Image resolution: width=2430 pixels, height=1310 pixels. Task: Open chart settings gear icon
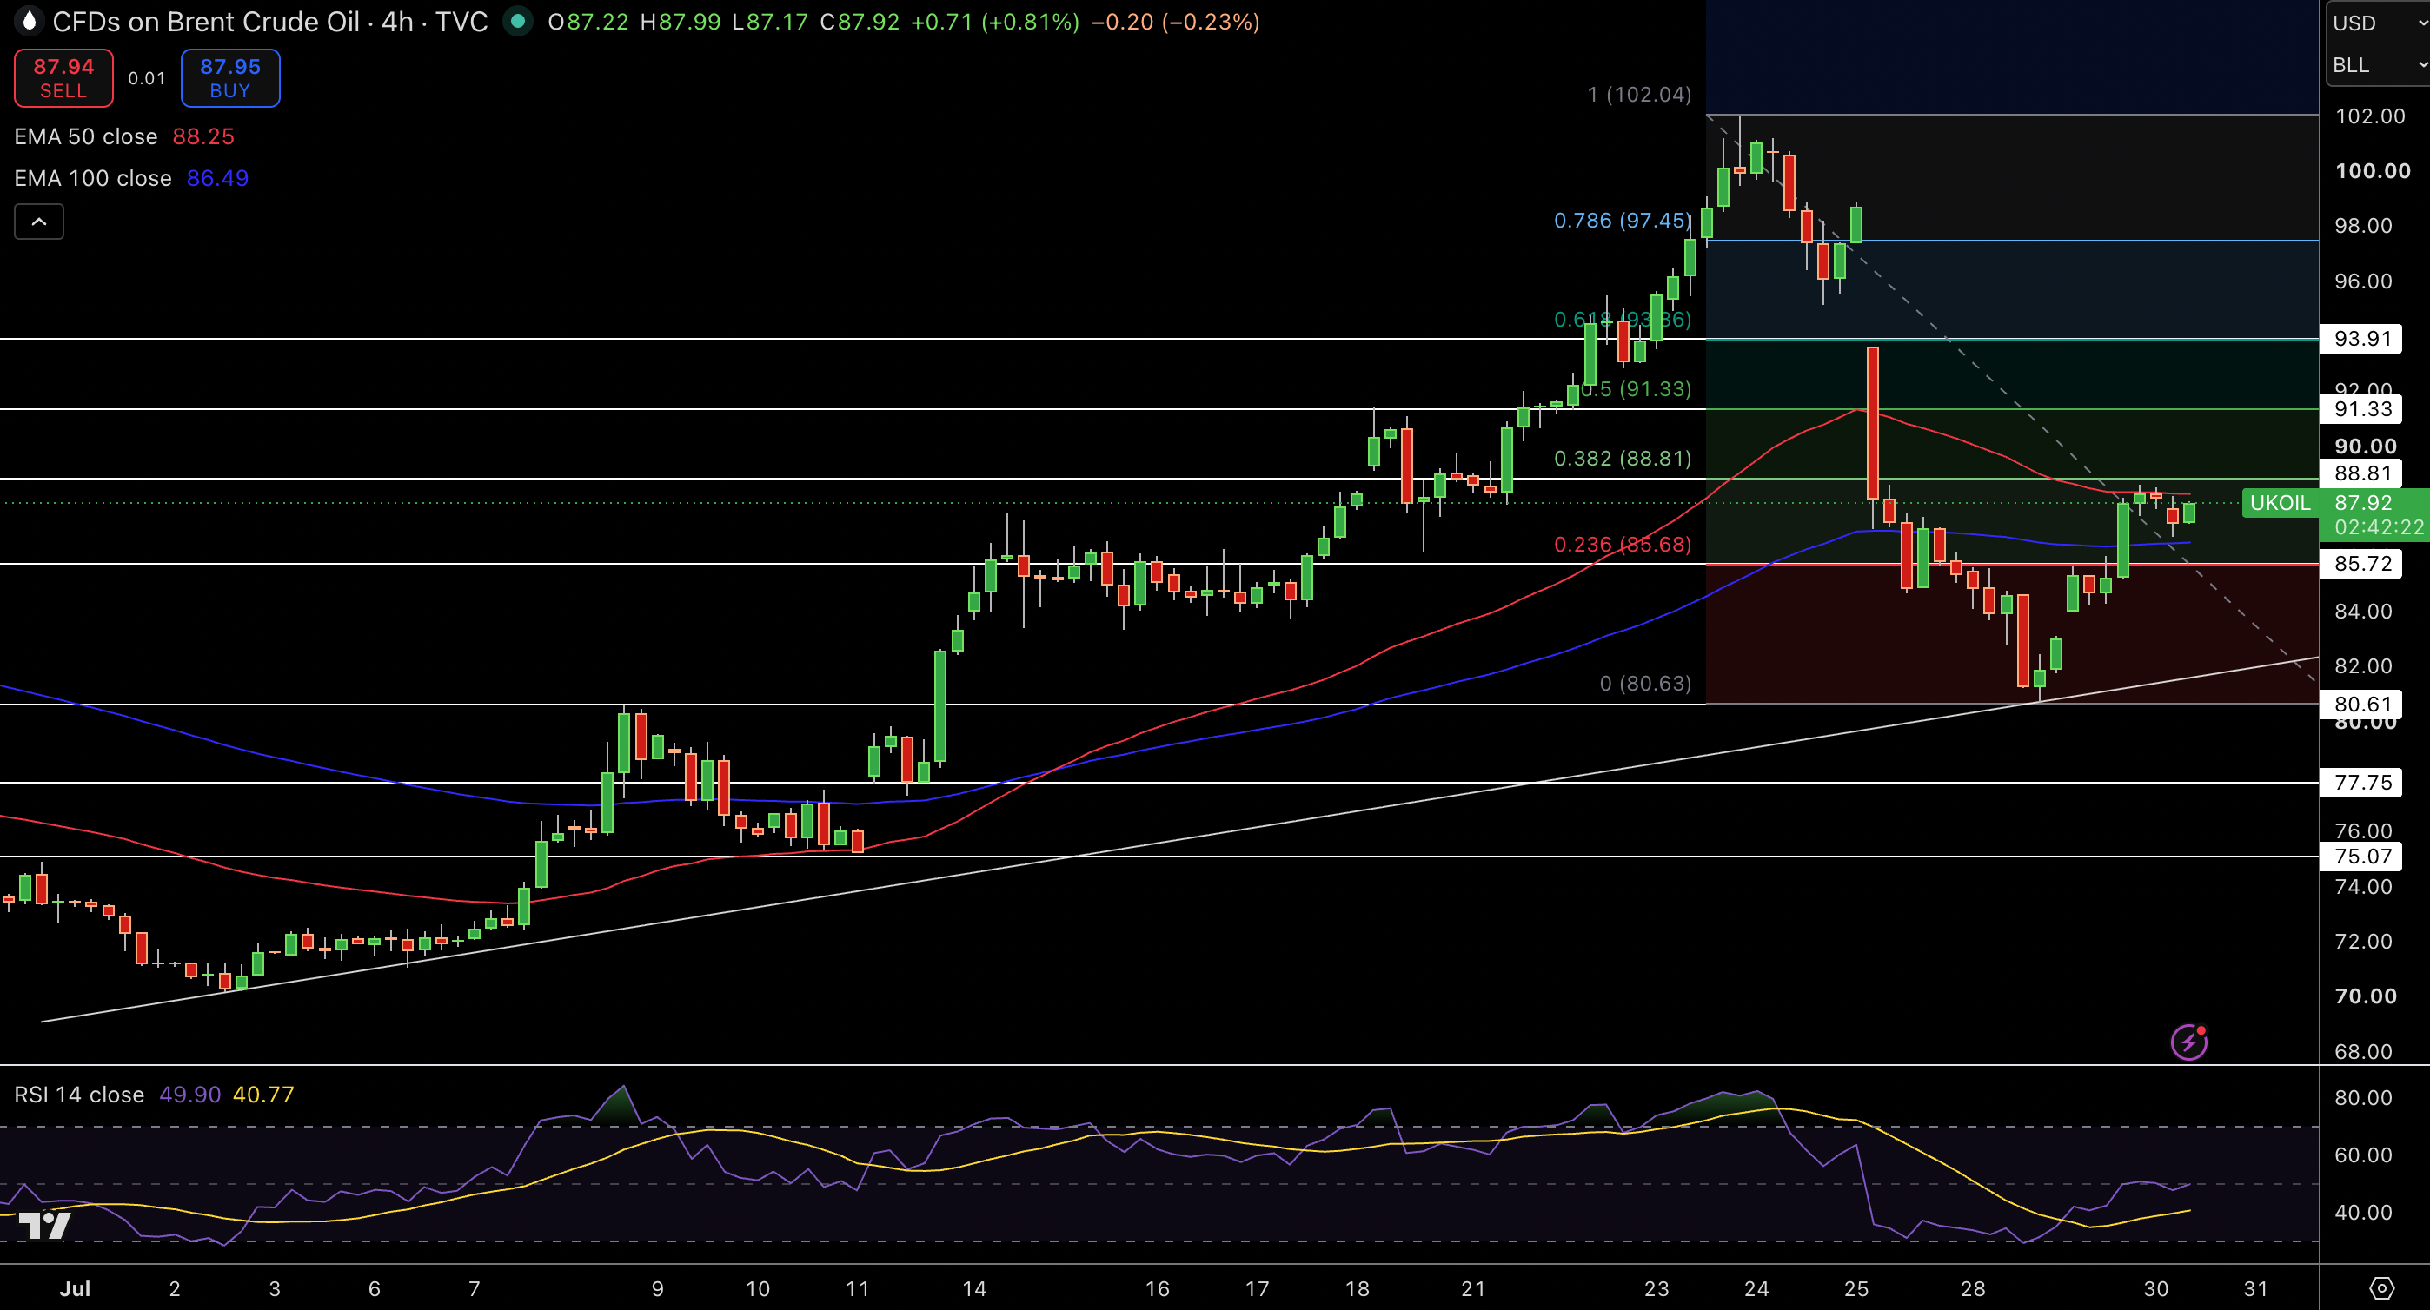(x=2382, y=1288)
